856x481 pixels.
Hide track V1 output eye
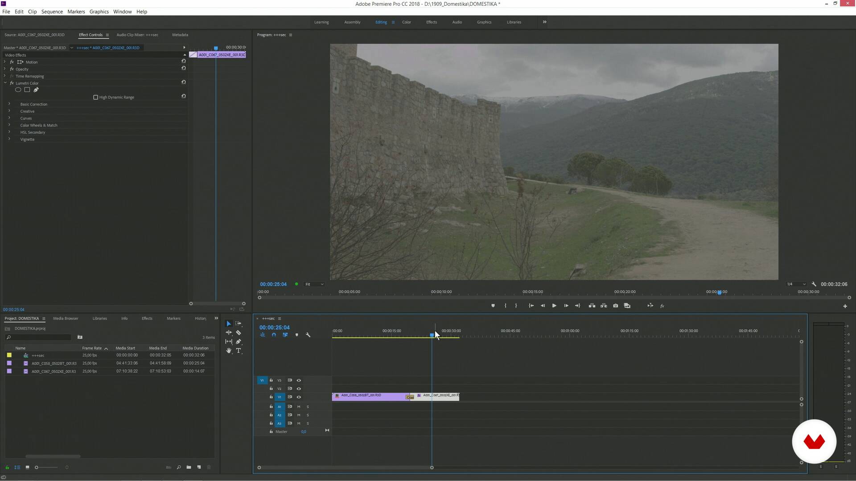coord(299,397)
